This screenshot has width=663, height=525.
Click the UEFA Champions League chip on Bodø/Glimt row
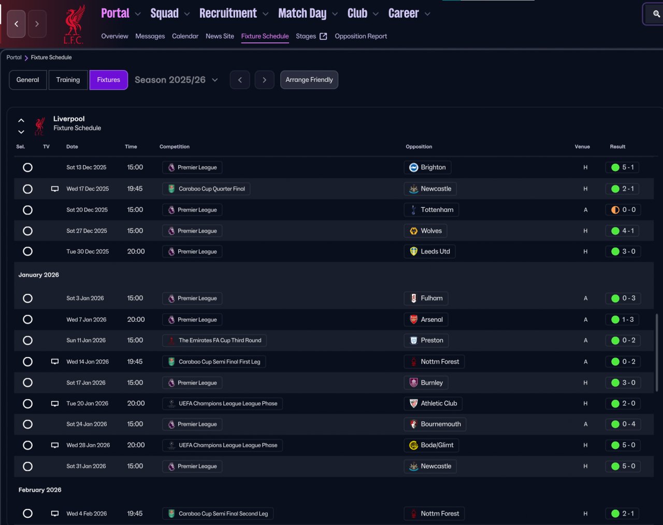pos(223,445)
